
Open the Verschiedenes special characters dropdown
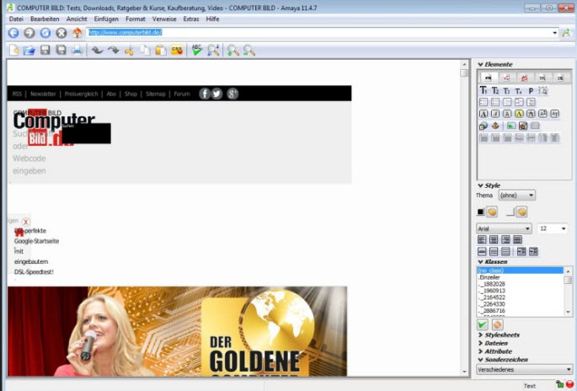525,369
